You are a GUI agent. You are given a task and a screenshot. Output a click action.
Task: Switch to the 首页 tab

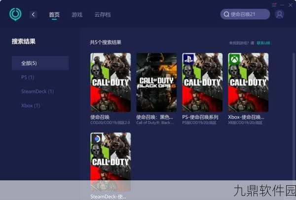(x=54, y=14)
